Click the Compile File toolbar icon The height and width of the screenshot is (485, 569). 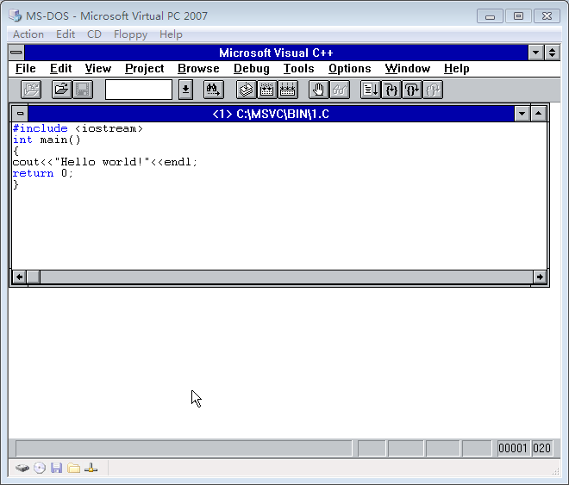(x=246, y=90)
